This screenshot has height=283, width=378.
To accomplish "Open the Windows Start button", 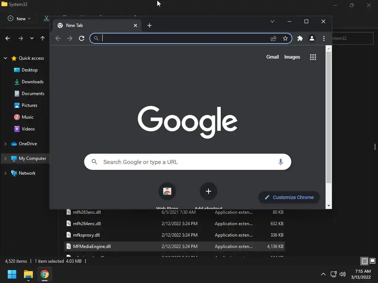I will (x=12, y=274).
